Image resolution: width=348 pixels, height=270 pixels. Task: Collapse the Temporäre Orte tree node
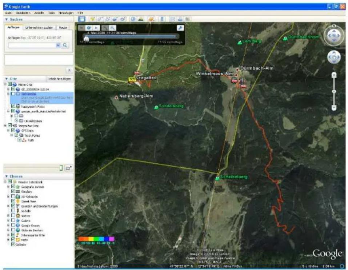click(5, 126)
